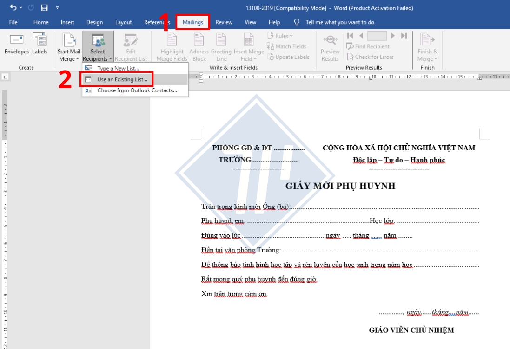Select the Labels tool
The height and width of the screenshot is (349, 510).
39,46
